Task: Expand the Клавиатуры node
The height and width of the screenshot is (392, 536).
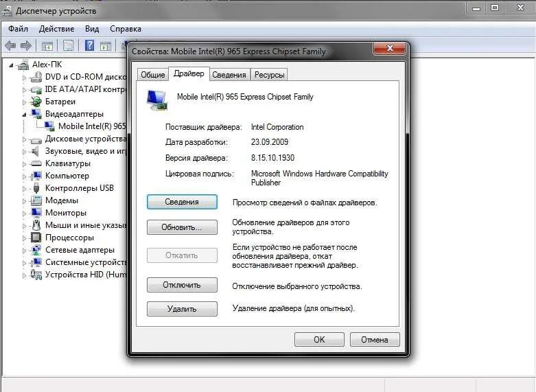Action: (24, 164)
